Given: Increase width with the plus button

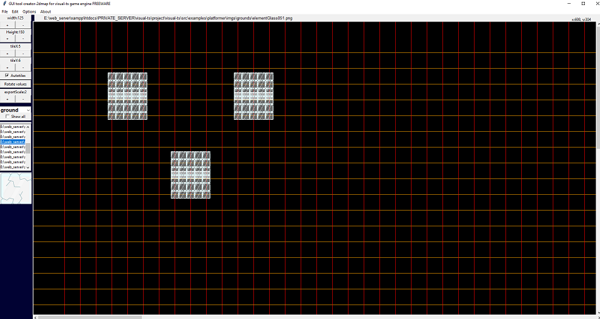Looking at the screenshot, I should pyautogui.click(x=8, y=25).
